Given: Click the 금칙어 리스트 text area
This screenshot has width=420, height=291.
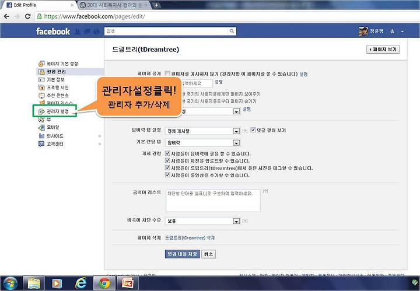Looking at the screenshot, I should pos(213,201).
